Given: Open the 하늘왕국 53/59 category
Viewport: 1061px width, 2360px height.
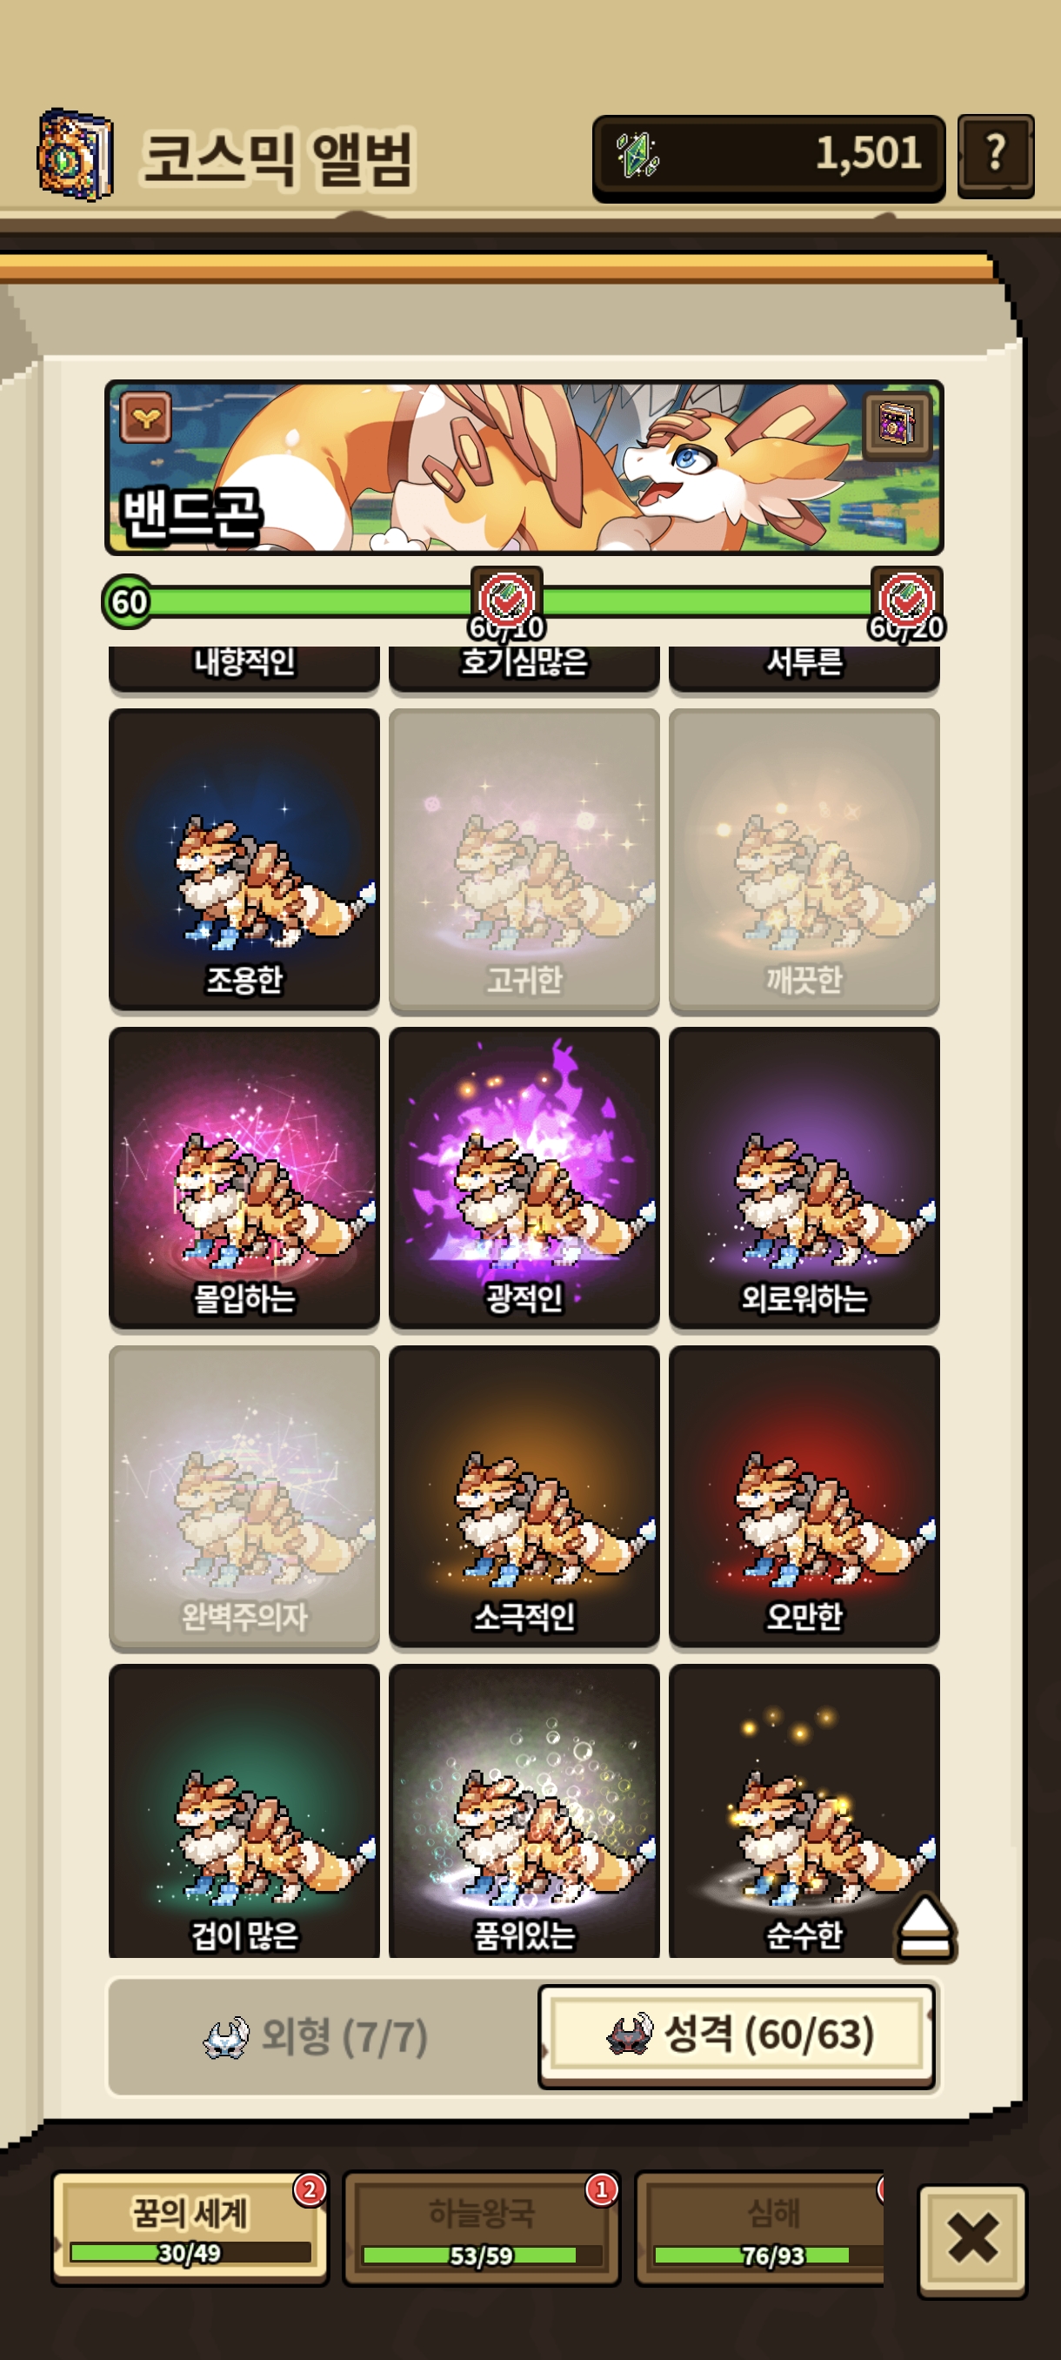Looking at the screenshot, I should [x=482, y=2228].
